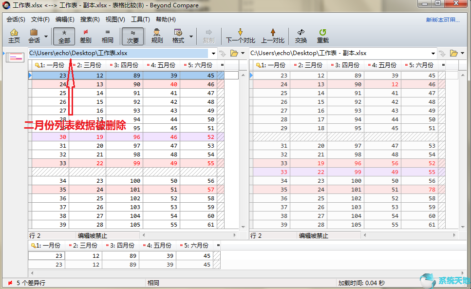
Task: Select right column header 1: 一月份
Action: pyautogui.click(x=272, y=65)
